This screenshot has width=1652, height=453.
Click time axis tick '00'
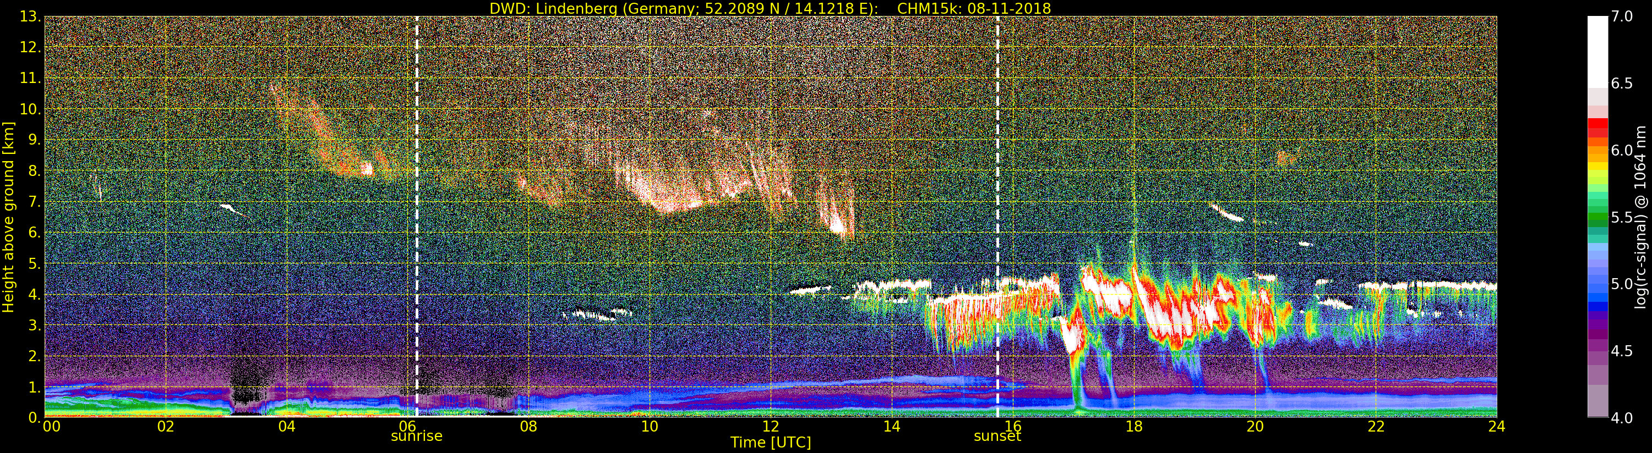51,426
